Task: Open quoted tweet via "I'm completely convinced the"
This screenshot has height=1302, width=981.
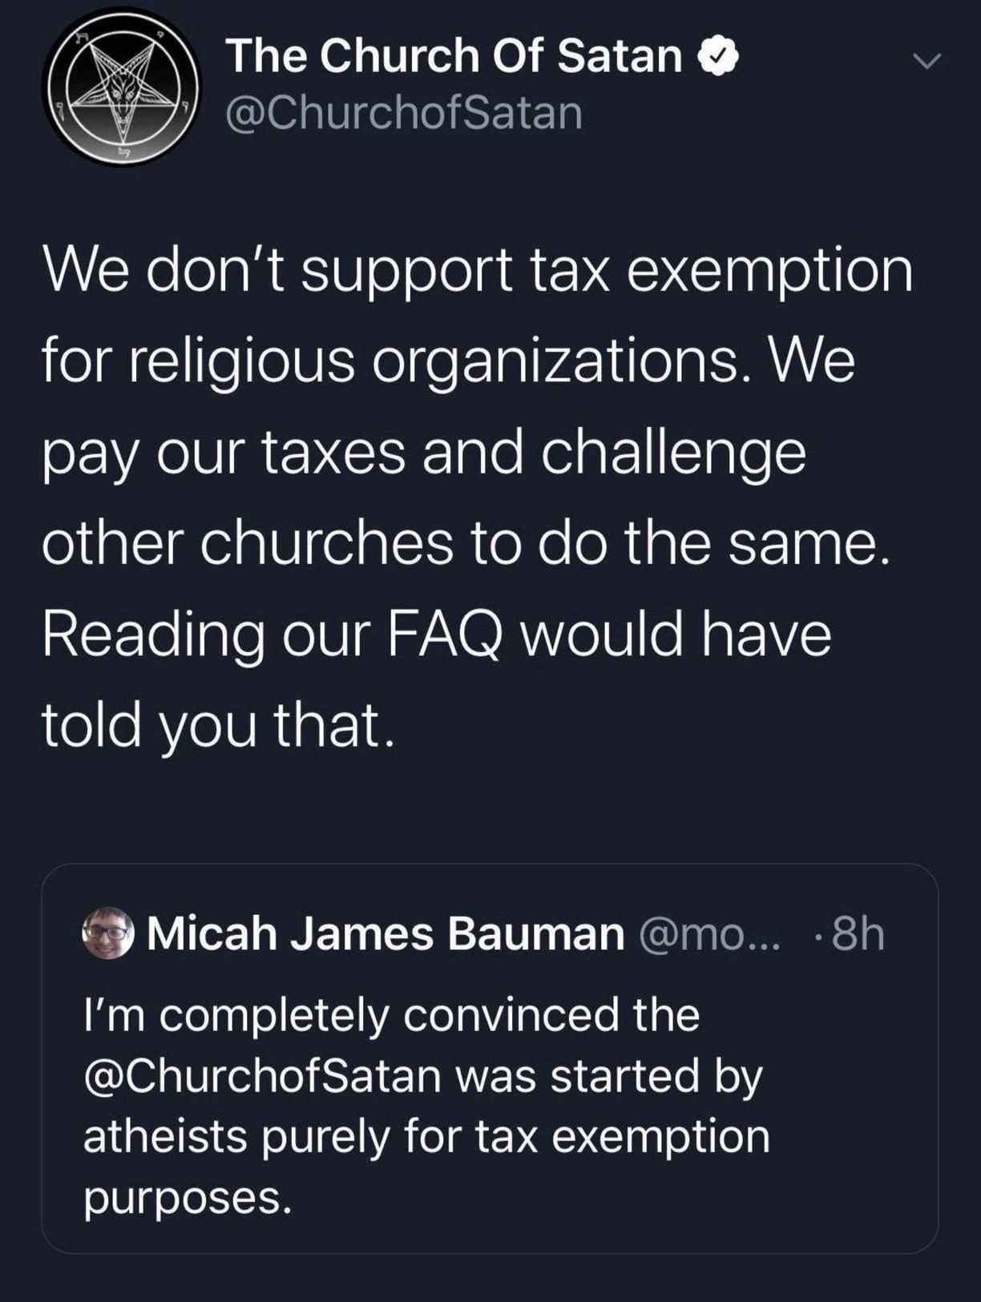Action: click(392, 1015)
